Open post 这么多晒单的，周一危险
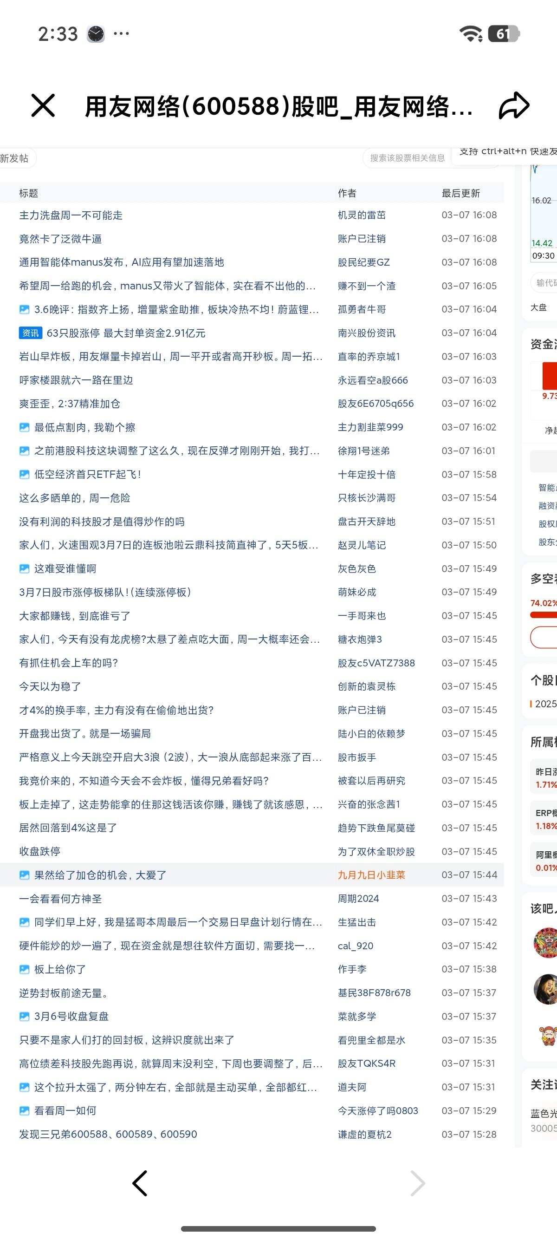 75,498
